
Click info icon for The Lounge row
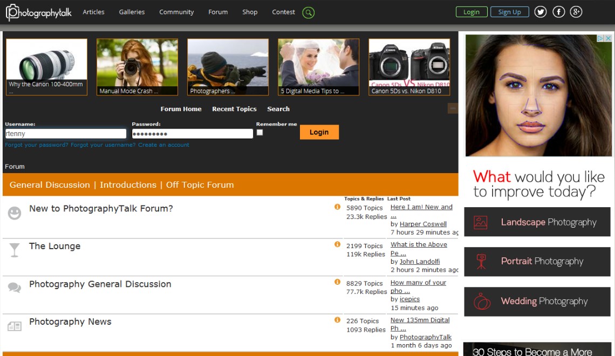[x=337, y=244]
